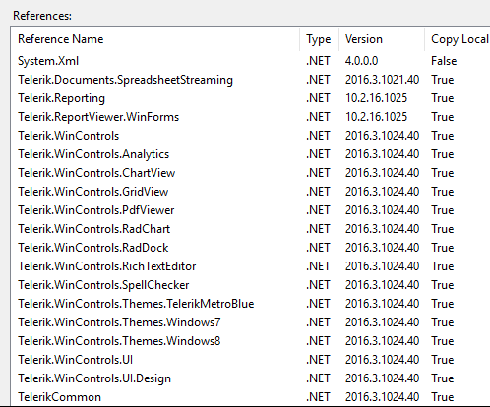Screen dimensions: 490x407
Task: Click version 2016.3.1021.40 of SpreadsheetStreaming
Action: 382,80
